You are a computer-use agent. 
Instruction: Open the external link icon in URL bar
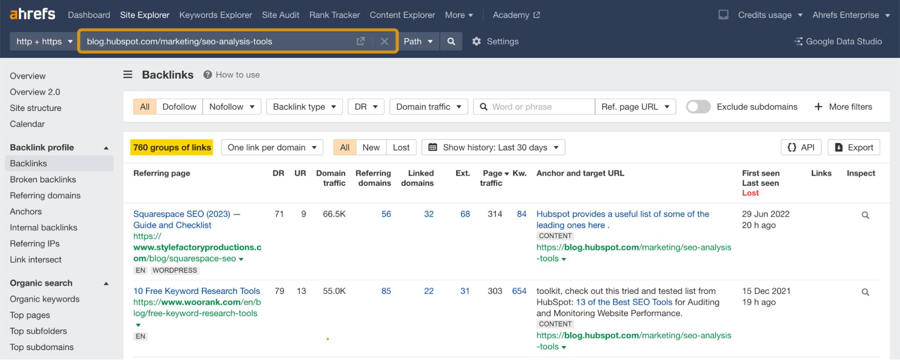[360, 41]
